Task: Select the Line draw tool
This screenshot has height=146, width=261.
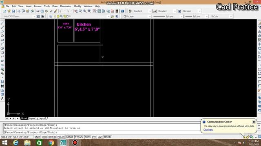Action: click(2, 23)
